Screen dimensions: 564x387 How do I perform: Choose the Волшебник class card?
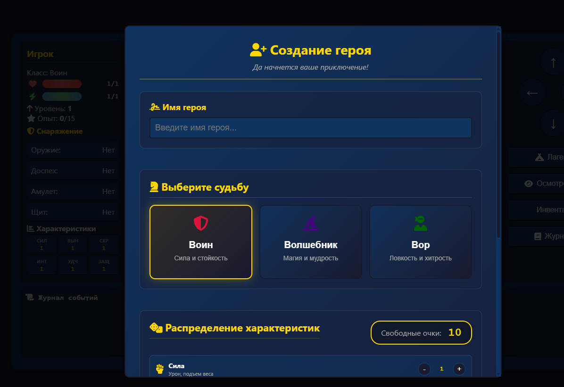311,242
